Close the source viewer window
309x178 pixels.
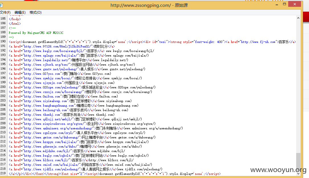pyautogui.click(x=294, y=4)
